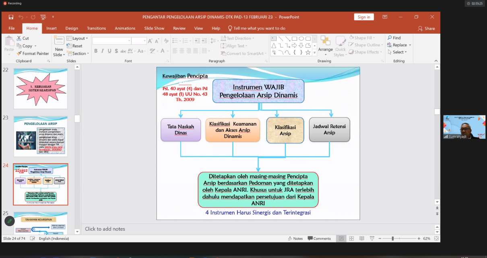This screenshot has width=487, height=258.
Task: Insert a New Slide
Action: (x=59, y=42)
